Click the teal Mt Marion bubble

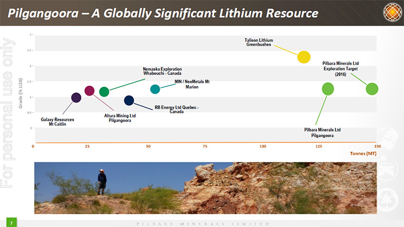[155, 89]
